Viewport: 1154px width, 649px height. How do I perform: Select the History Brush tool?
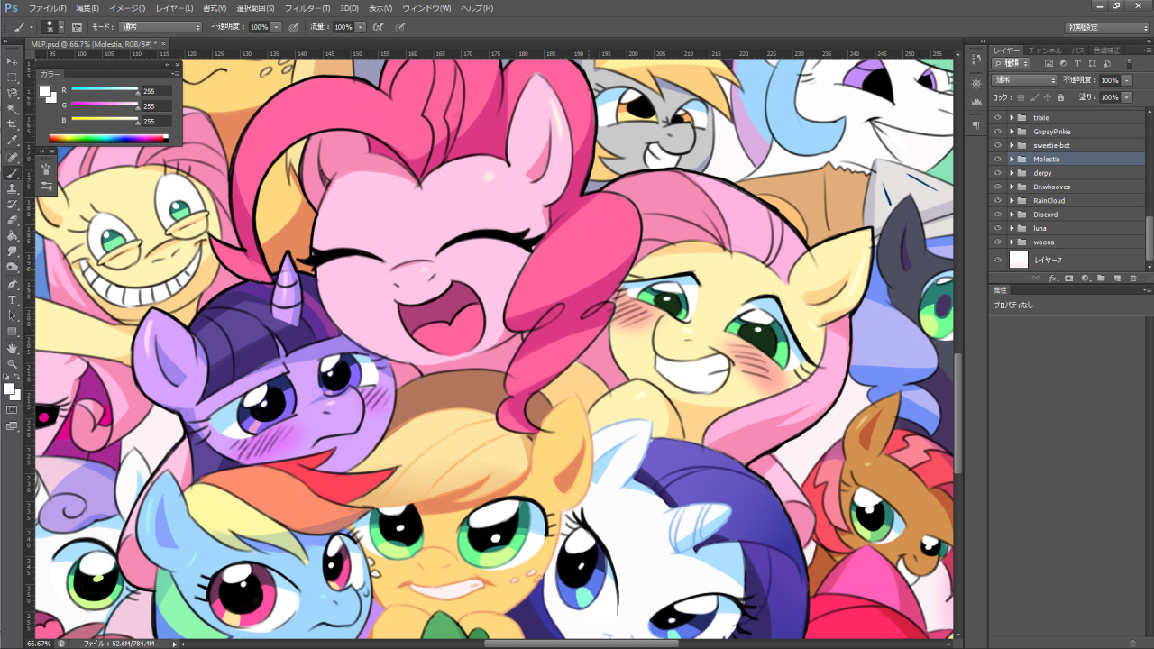point(13,205)
